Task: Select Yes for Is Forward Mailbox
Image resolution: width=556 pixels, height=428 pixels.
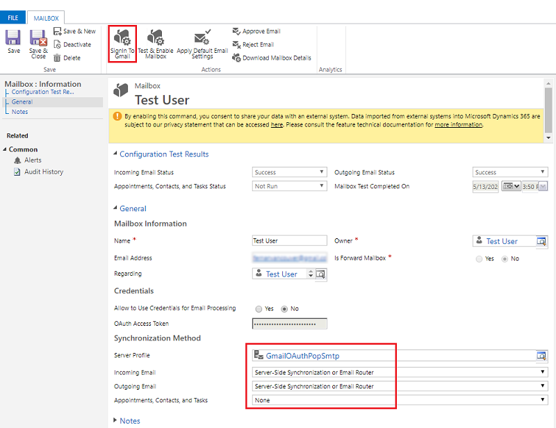Action: (479, 259)
